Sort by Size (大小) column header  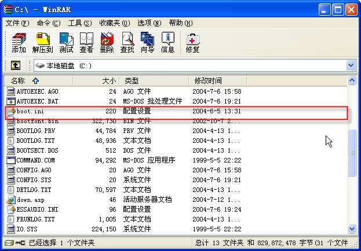[96, 81]
